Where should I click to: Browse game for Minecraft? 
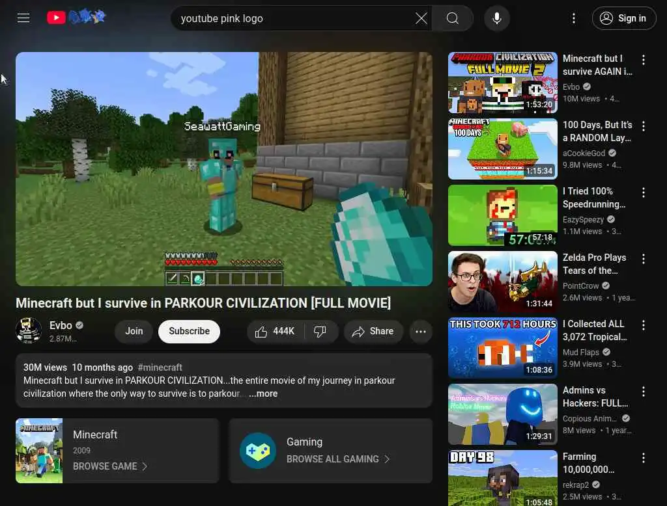pyautogui.click(x=109, y=466)
